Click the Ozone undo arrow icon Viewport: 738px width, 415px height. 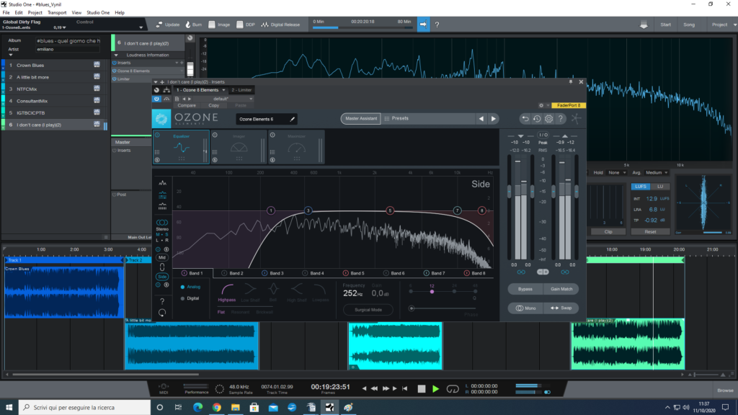pyautogui.click(x=525, y=119)
